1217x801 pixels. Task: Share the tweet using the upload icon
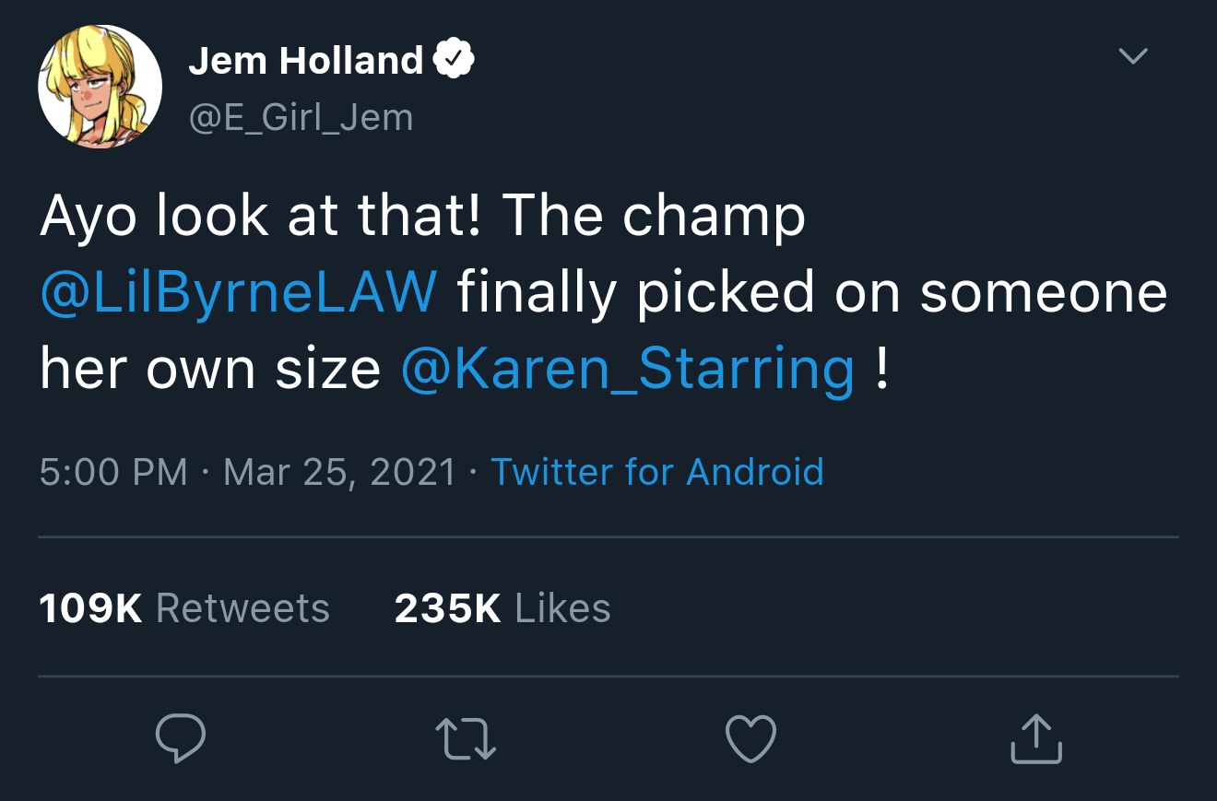pos(1036,737)
